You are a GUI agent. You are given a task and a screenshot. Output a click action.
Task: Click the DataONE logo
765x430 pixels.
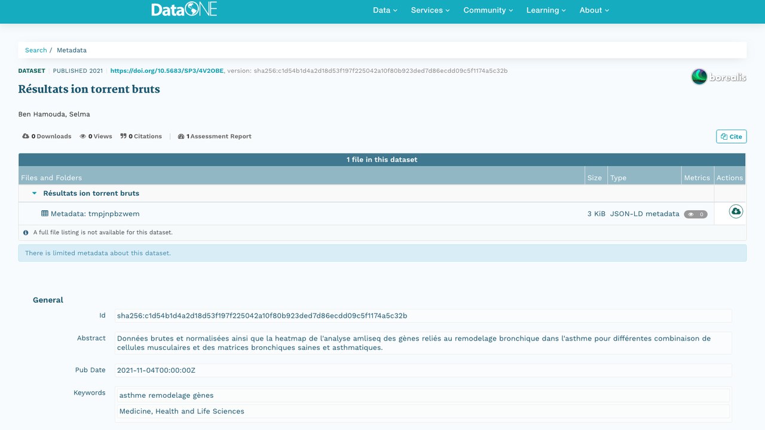click(184, 10)
